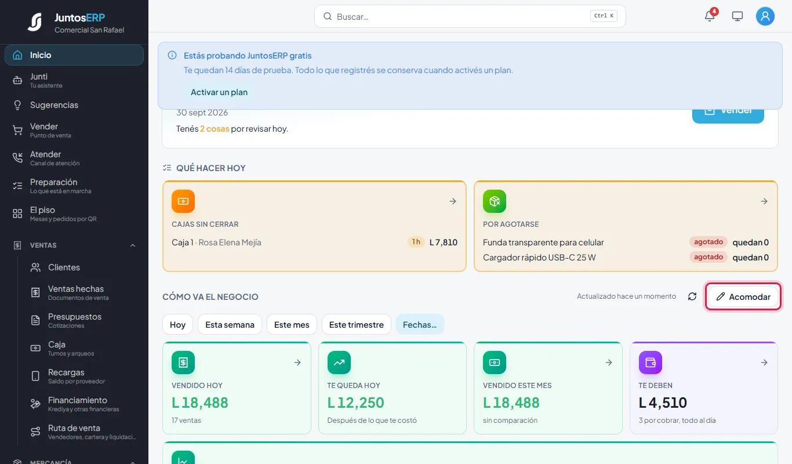
Task: Open arrow on Vendido hoy card
Action: pos(297,362)
